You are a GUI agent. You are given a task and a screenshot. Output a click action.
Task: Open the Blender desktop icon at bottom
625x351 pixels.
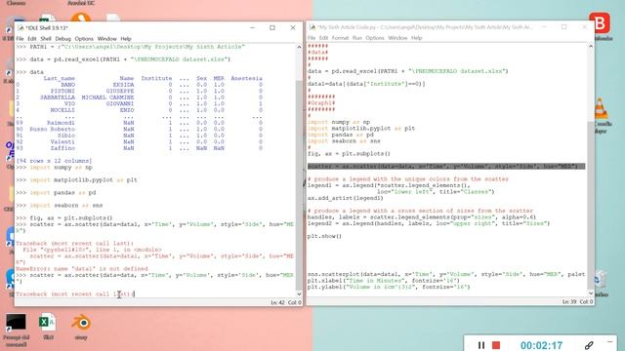(81, 323)
